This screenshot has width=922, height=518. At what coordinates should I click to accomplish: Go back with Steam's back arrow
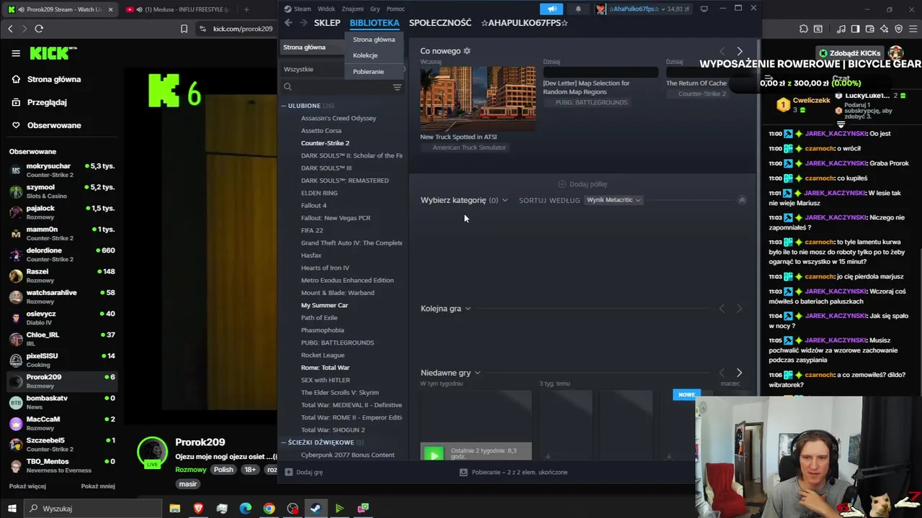point(288,23)
